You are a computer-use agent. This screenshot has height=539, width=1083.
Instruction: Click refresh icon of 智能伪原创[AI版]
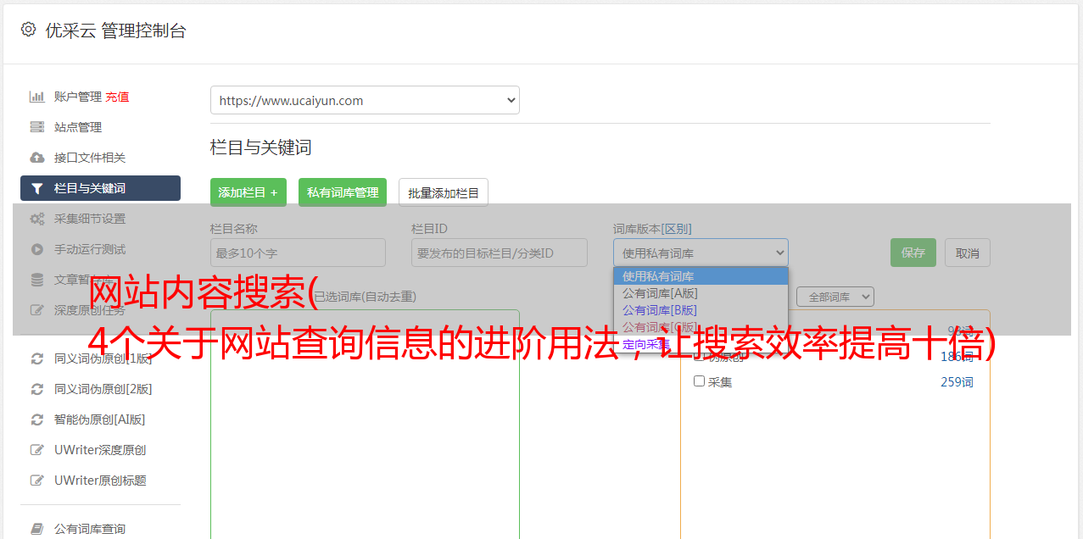(x=36, y=420)
